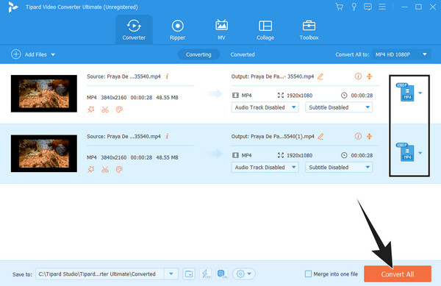Screen dimensions: 441x286
Task: Click the edit star-wand icon on first video
Action: (91, 110)
